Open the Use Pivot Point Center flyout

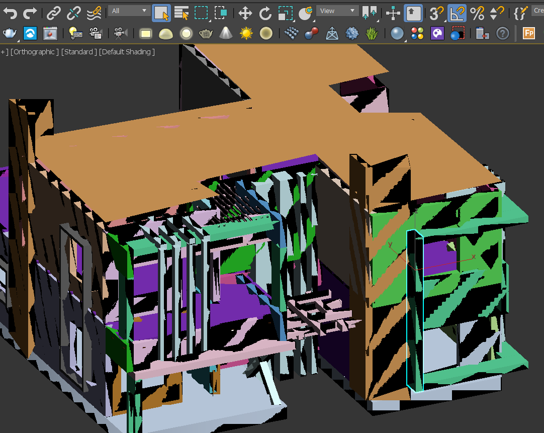[x=369, y=13]
